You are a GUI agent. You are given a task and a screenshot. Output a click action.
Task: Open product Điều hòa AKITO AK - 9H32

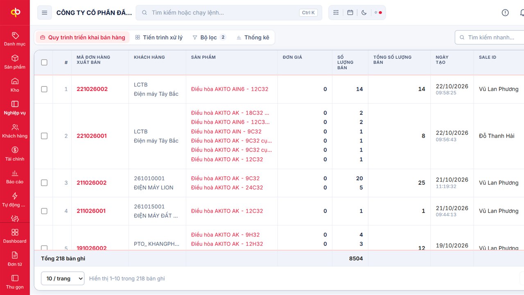tap(226, 235)
